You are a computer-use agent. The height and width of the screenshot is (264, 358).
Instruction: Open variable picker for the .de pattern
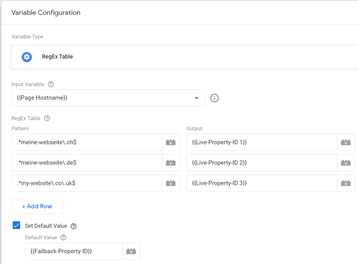click(x=171, y=163)
